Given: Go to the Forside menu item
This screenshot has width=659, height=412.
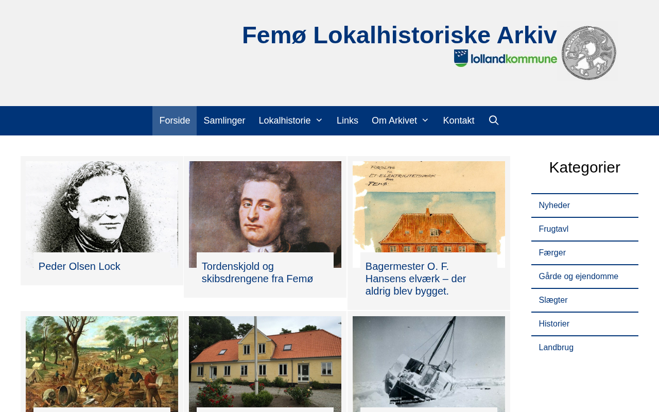Looking at the screenshot, I should point(175,121).
